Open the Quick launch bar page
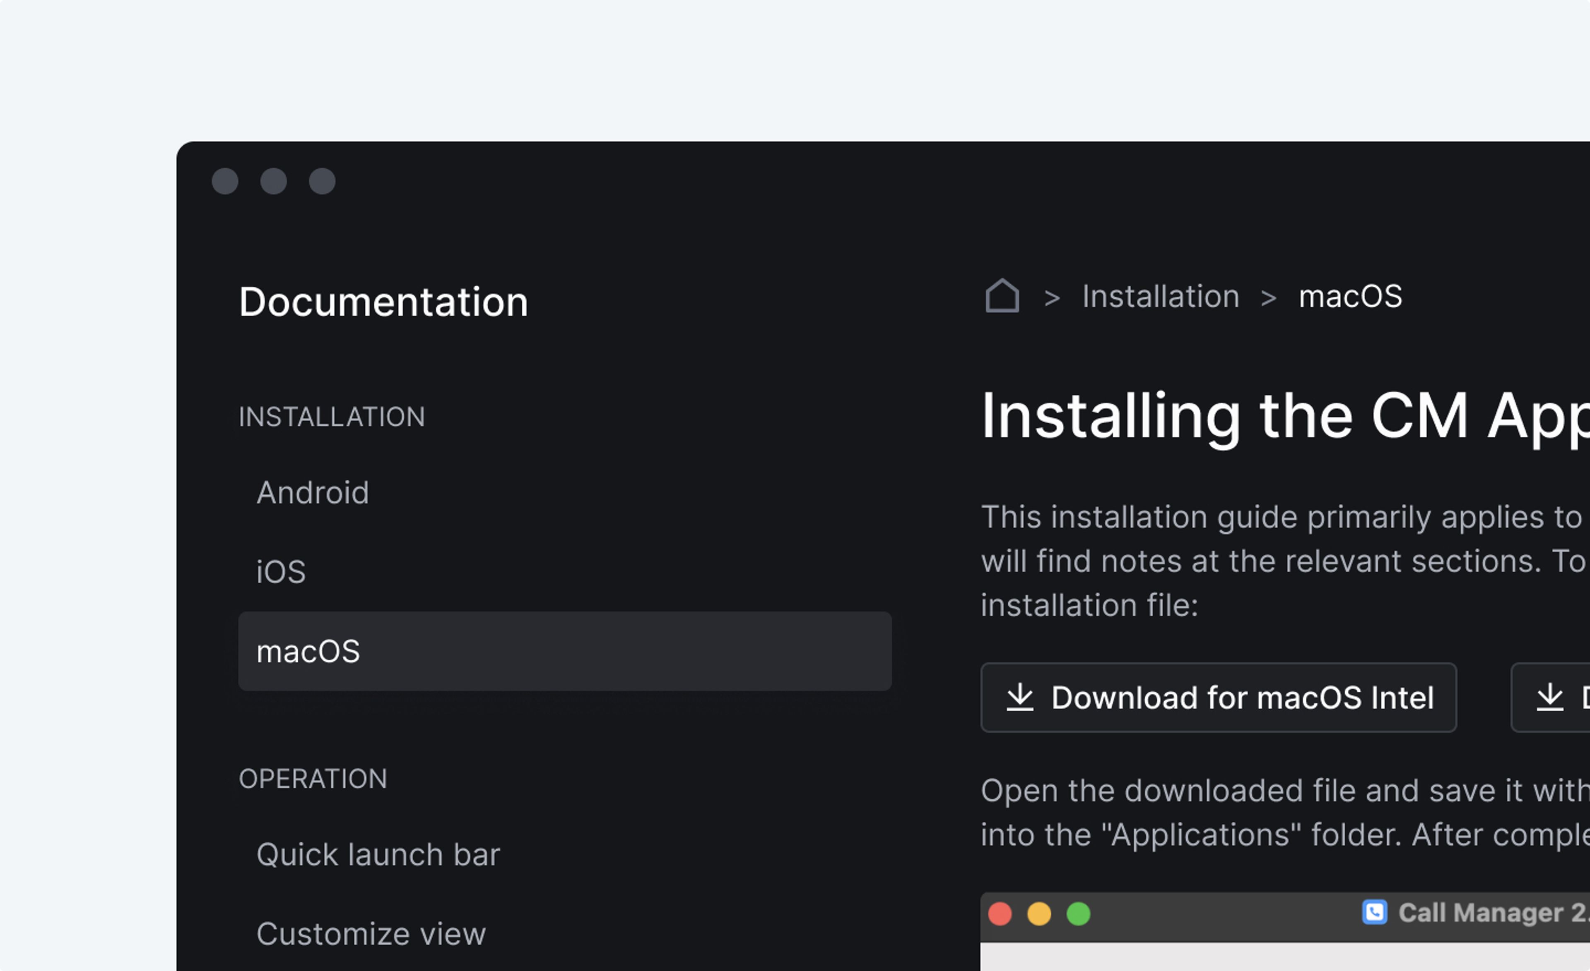 point(378,855)
